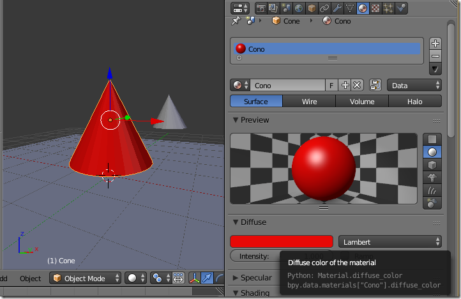Open the Render properties camera tab
The width and height of the screenshot is (461, 299).
(x=261, y=8)
